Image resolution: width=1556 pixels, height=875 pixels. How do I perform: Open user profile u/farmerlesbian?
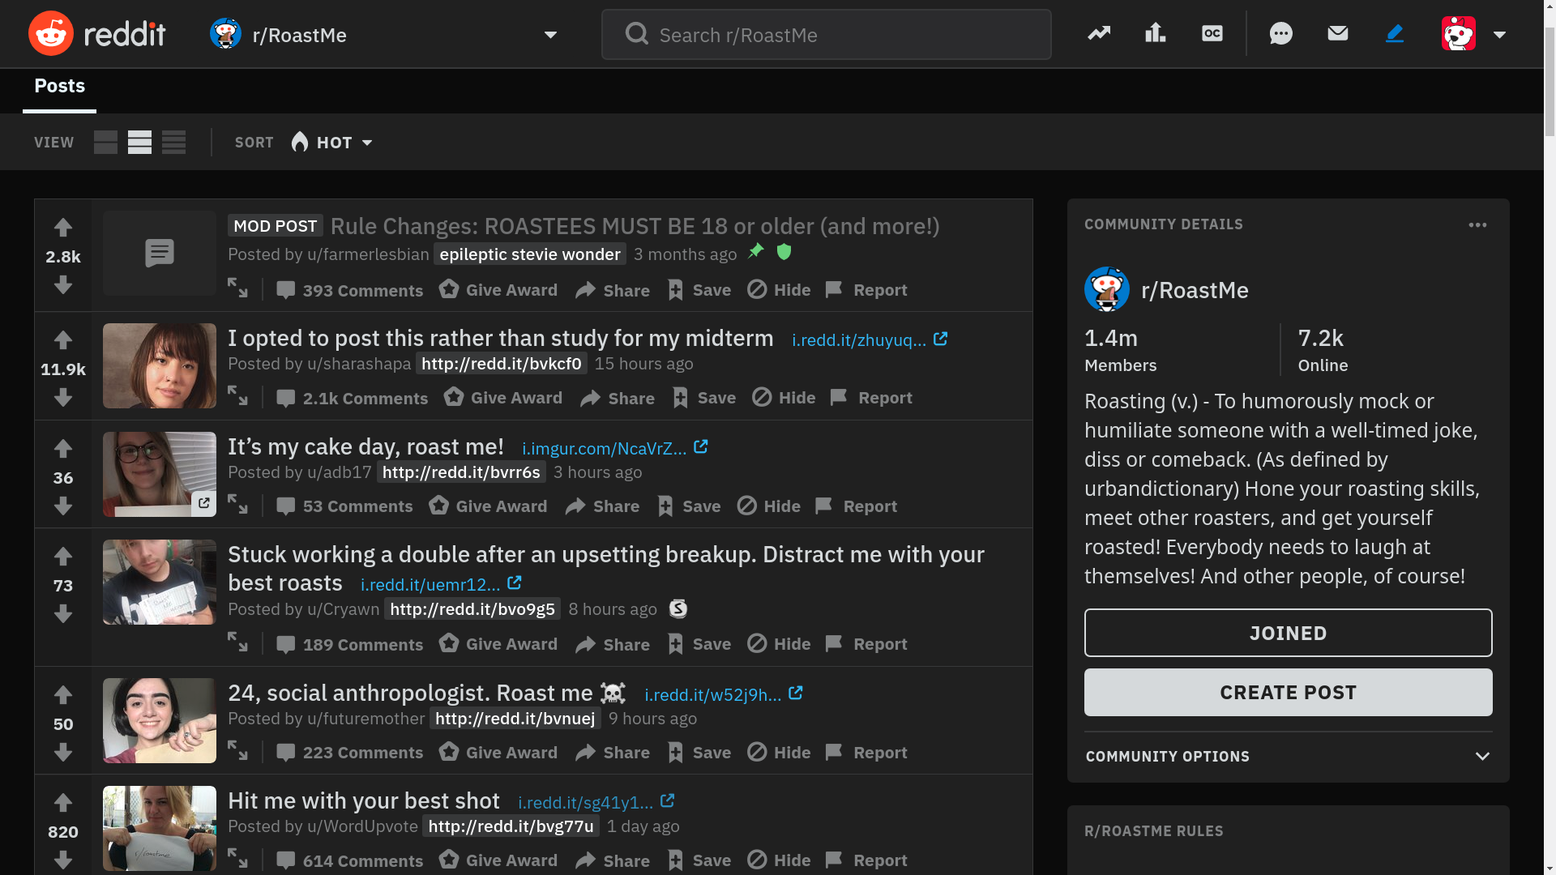click(368, 254)
